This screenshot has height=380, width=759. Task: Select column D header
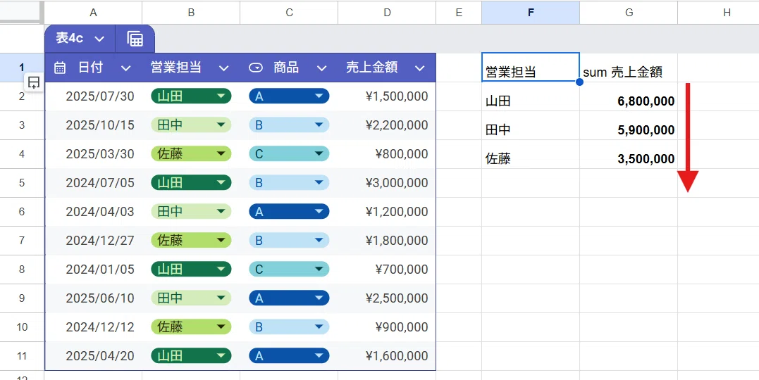point(387,13)
